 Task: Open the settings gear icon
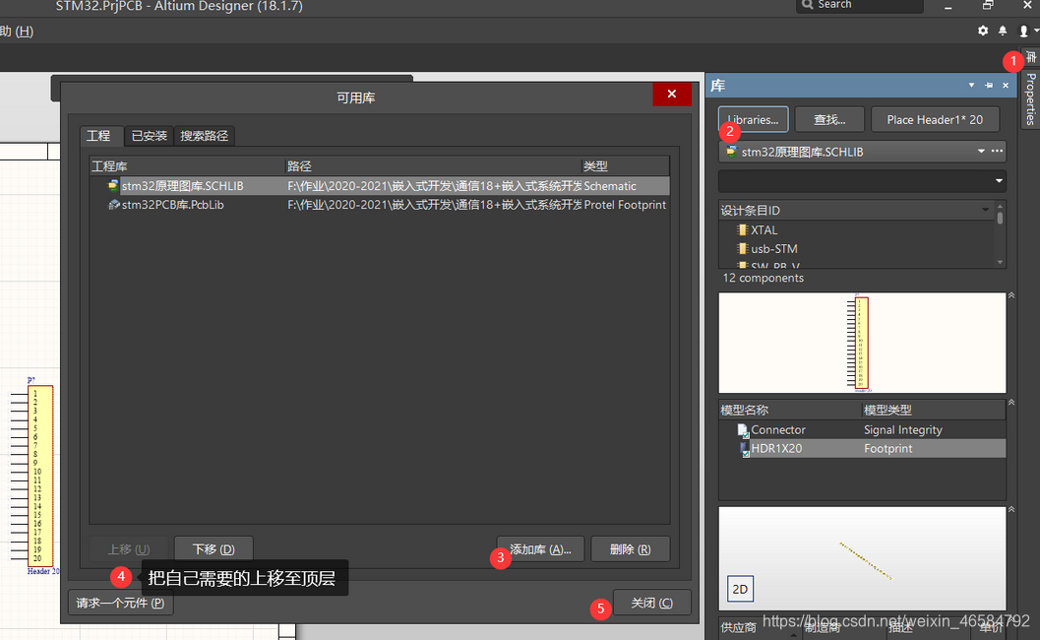tap(983, 31)
